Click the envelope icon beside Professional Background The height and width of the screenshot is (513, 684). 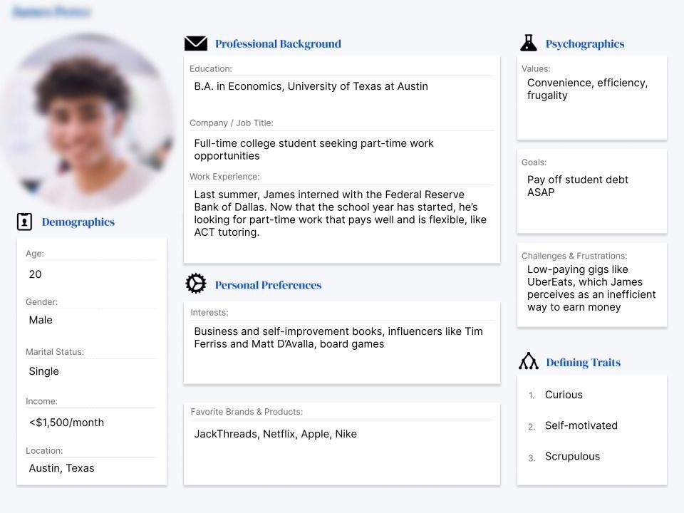(195, 43)
